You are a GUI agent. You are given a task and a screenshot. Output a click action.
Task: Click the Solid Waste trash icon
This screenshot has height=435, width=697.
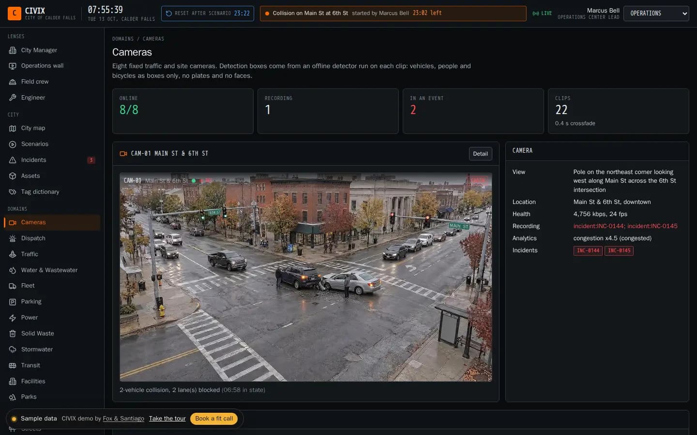coord(13,333)
